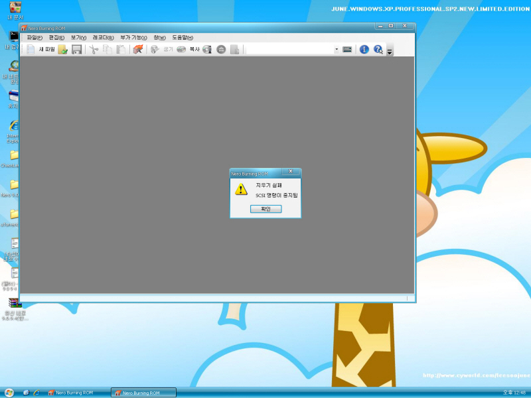Select the uTorrent desktop folder
The height and width of the screenshot is (398, 531).
[10, 218]
